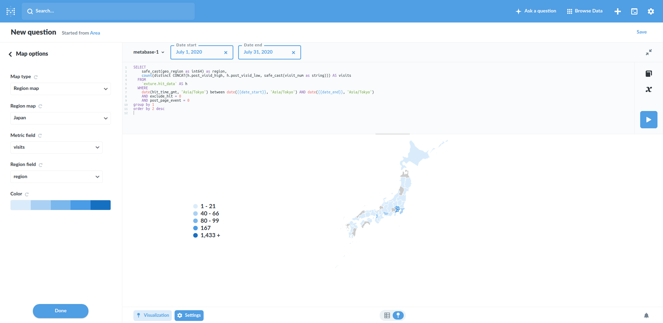Open the admin settings gear
This screenshot has height=323, width=663.
[x=651, y=11]
